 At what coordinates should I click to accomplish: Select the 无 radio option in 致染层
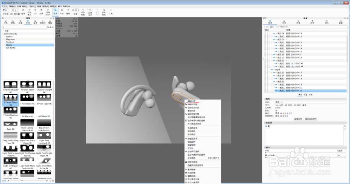tap(266, 126)
